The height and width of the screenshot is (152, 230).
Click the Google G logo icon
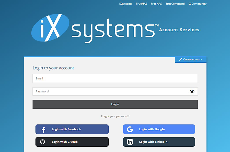(130, 129)
